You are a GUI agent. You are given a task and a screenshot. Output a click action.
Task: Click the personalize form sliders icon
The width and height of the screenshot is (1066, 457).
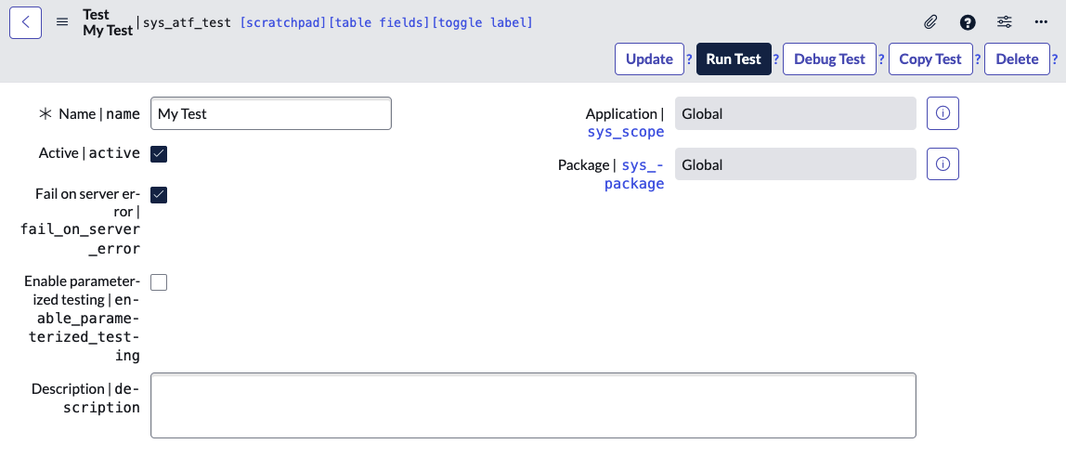coord(1004,22)
